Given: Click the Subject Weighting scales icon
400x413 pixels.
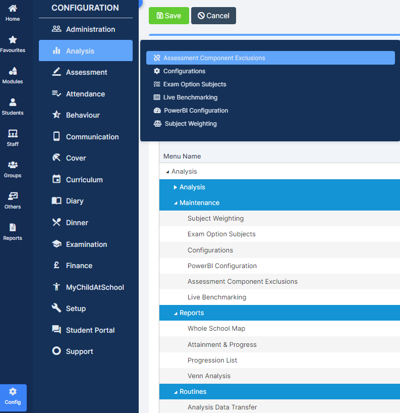Looking at the screenshot, I should click(157, 124).
